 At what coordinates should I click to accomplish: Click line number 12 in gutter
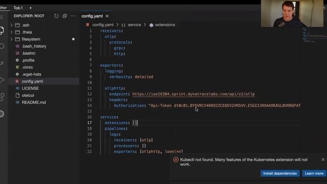89,94
